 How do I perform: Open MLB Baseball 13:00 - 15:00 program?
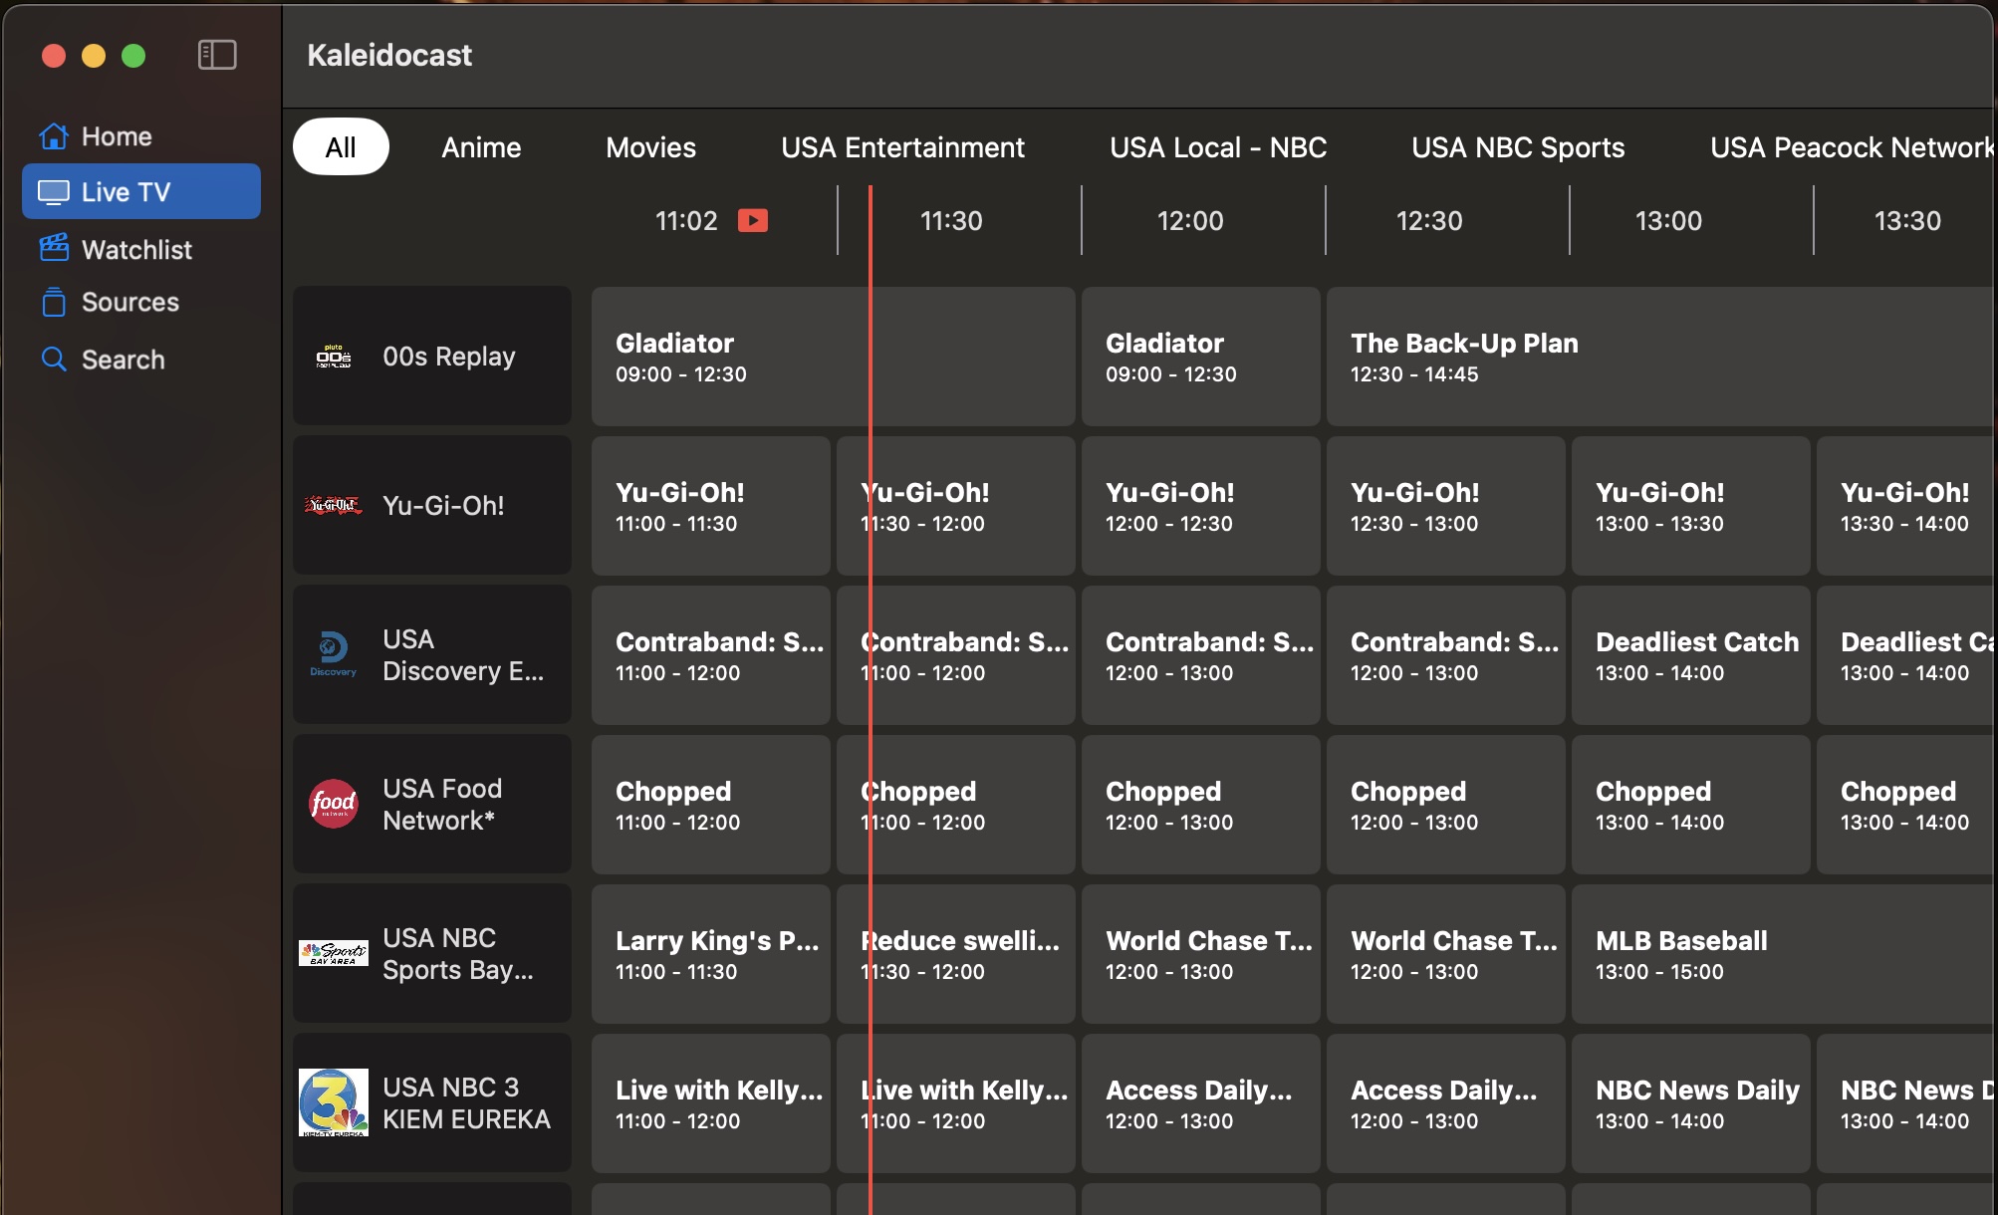point(1784,954)
